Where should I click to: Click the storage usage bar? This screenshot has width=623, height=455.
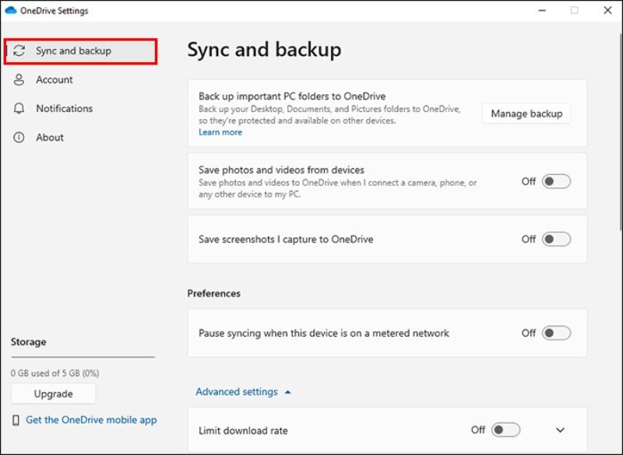[82, 358]
